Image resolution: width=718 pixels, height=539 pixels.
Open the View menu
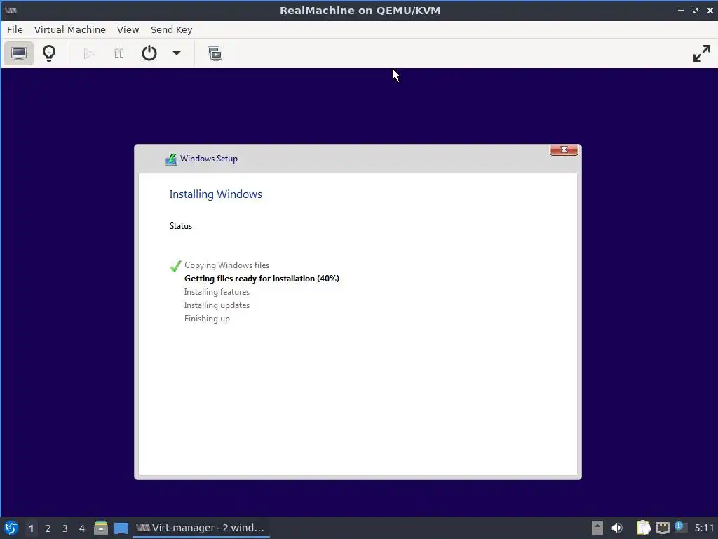[128, 29]
